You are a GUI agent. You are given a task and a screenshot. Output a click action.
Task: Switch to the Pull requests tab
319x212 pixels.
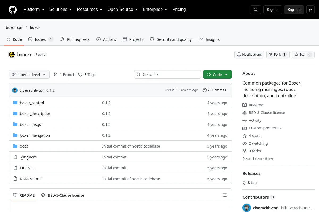click(x=75, y=39)
